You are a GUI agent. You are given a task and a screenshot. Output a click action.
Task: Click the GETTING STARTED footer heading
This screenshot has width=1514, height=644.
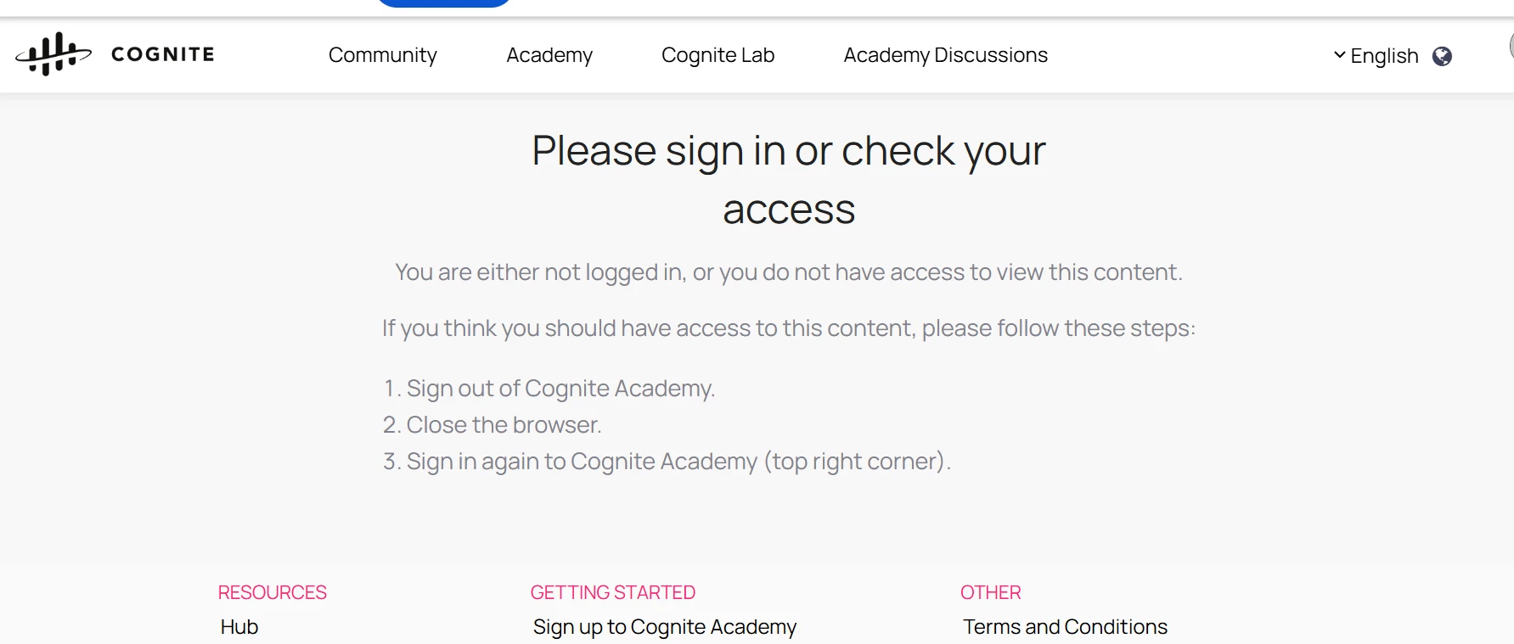(612, 592)
